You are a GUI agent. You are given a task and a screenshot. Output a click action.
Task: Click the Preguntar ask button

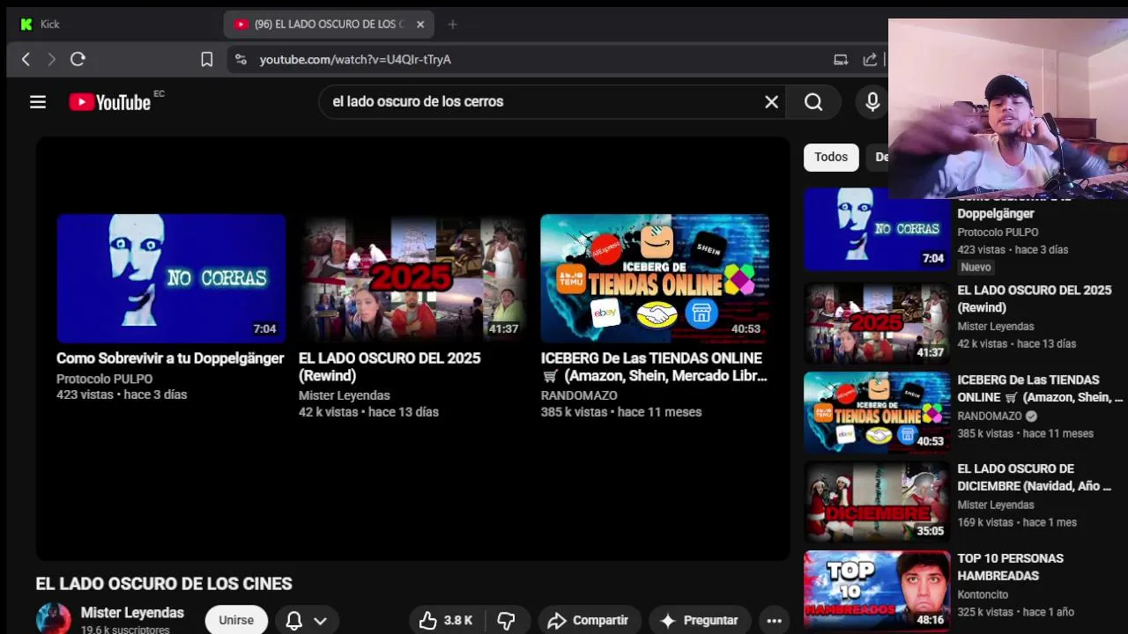coord(700,621)
